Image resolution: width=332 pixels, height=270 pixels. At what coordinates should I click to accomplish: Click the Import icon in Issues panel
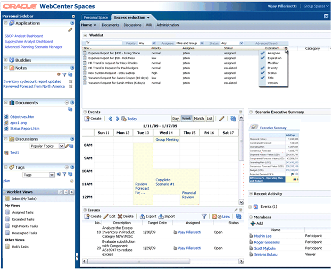[160, 216]
